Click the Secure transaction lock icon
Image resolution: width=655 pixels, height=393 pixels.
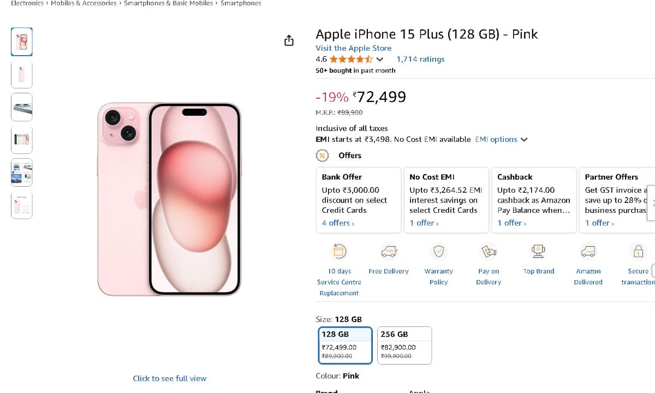(x=638, y=252)
